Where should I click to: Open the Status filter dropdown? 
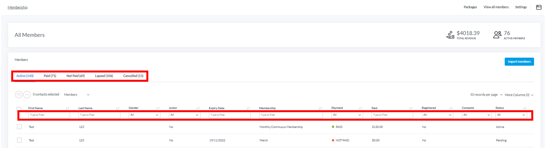[x=511, y=115]
